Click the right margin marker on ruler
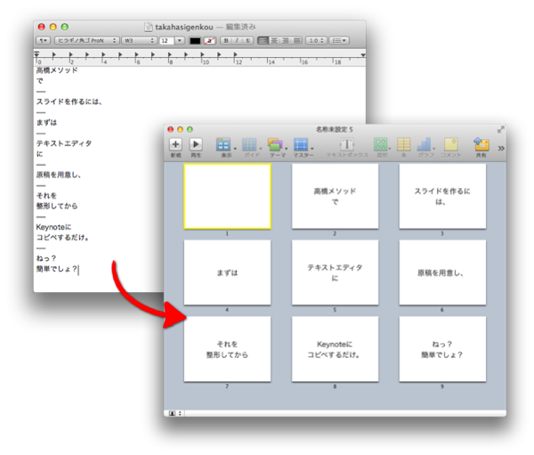Viewport: 534px width, 455px height. (x=363, y=55)
